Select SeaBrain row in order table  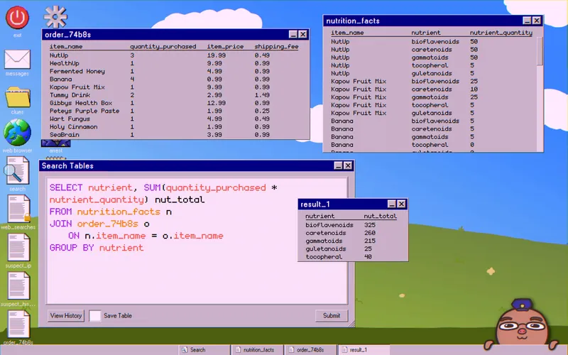tap(175, 135)
